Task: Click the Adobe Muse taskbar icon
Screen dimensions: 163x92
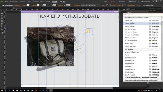Action: (x=51, y=90)
